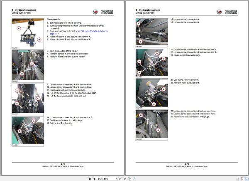Screen dimensions: 249x181
Task: Click step 1 'Set steering to four-wheel steering'
Action: pos(64,23)
